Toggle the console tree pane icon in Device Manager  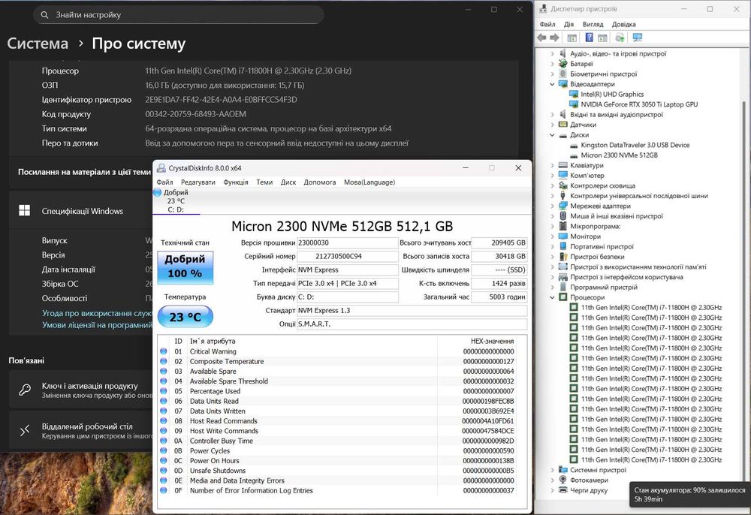pos(572,38)
